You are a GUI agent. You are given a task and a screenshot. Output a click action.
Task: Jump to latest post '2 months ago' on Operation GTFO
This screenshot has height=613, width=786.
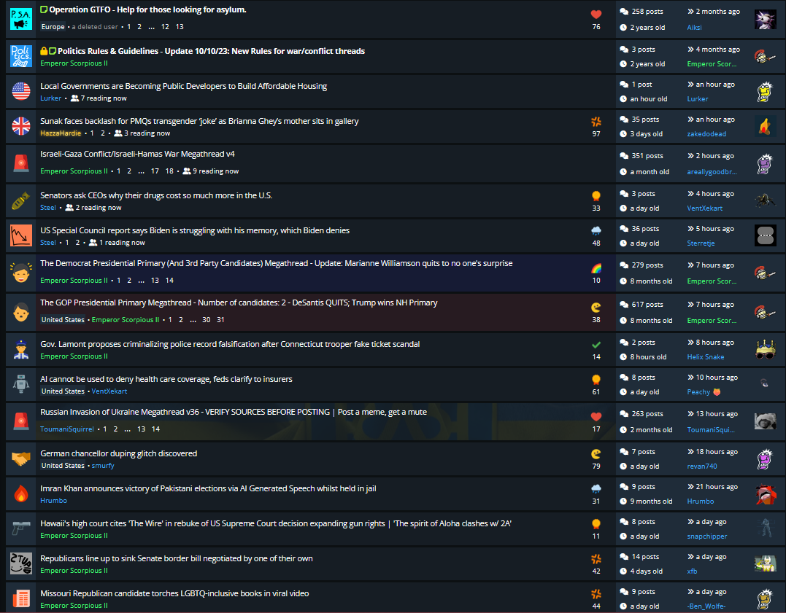pos(713,12)
